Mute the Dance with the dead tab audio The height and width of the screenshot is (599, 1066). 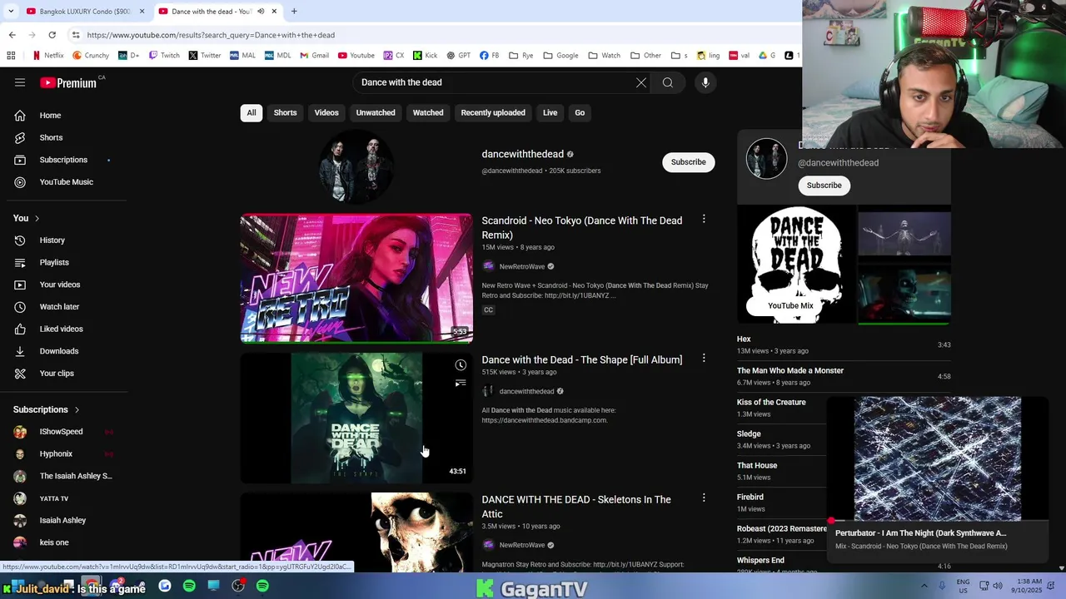(x=261, y=11)
